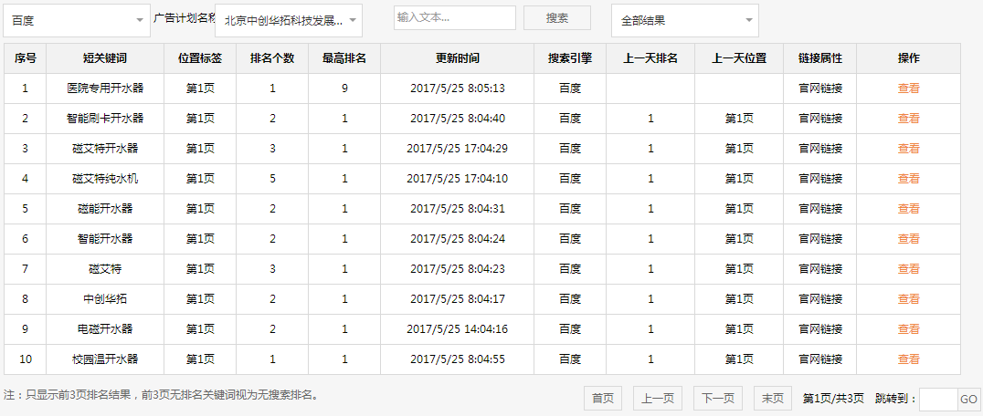Click the 第1页/共3页 page indicator
Image resolution: width=983 pixels, height=416 pixels.
tap(833, 399)
